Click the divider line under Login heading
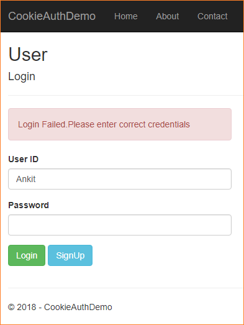 tap(125, 95)
